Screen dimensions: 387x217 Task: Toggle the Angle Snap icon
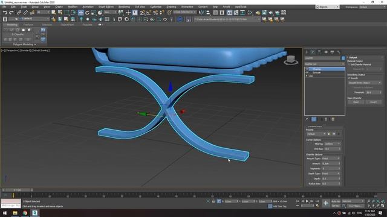[x=149, y=13]
